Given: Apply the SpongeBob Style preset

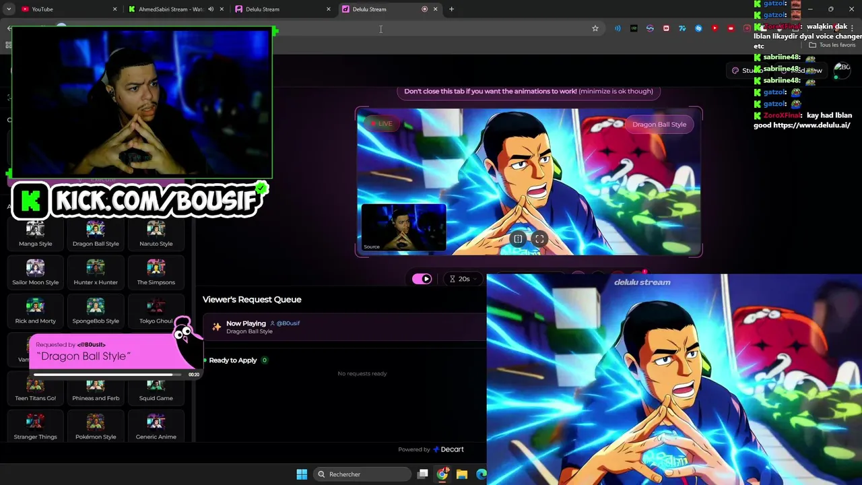Looking at the screenshot, I should (x=96, y=312).
